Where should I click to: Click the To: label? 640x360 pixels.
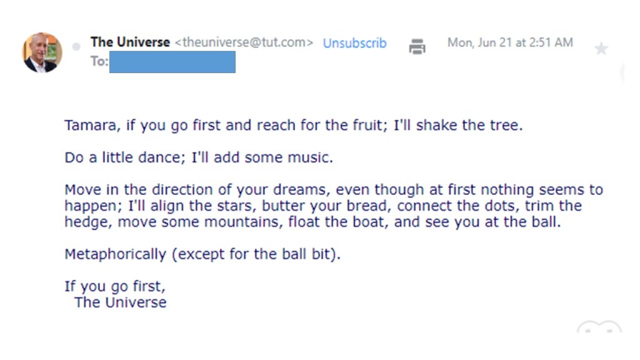(x=99, y=61)
